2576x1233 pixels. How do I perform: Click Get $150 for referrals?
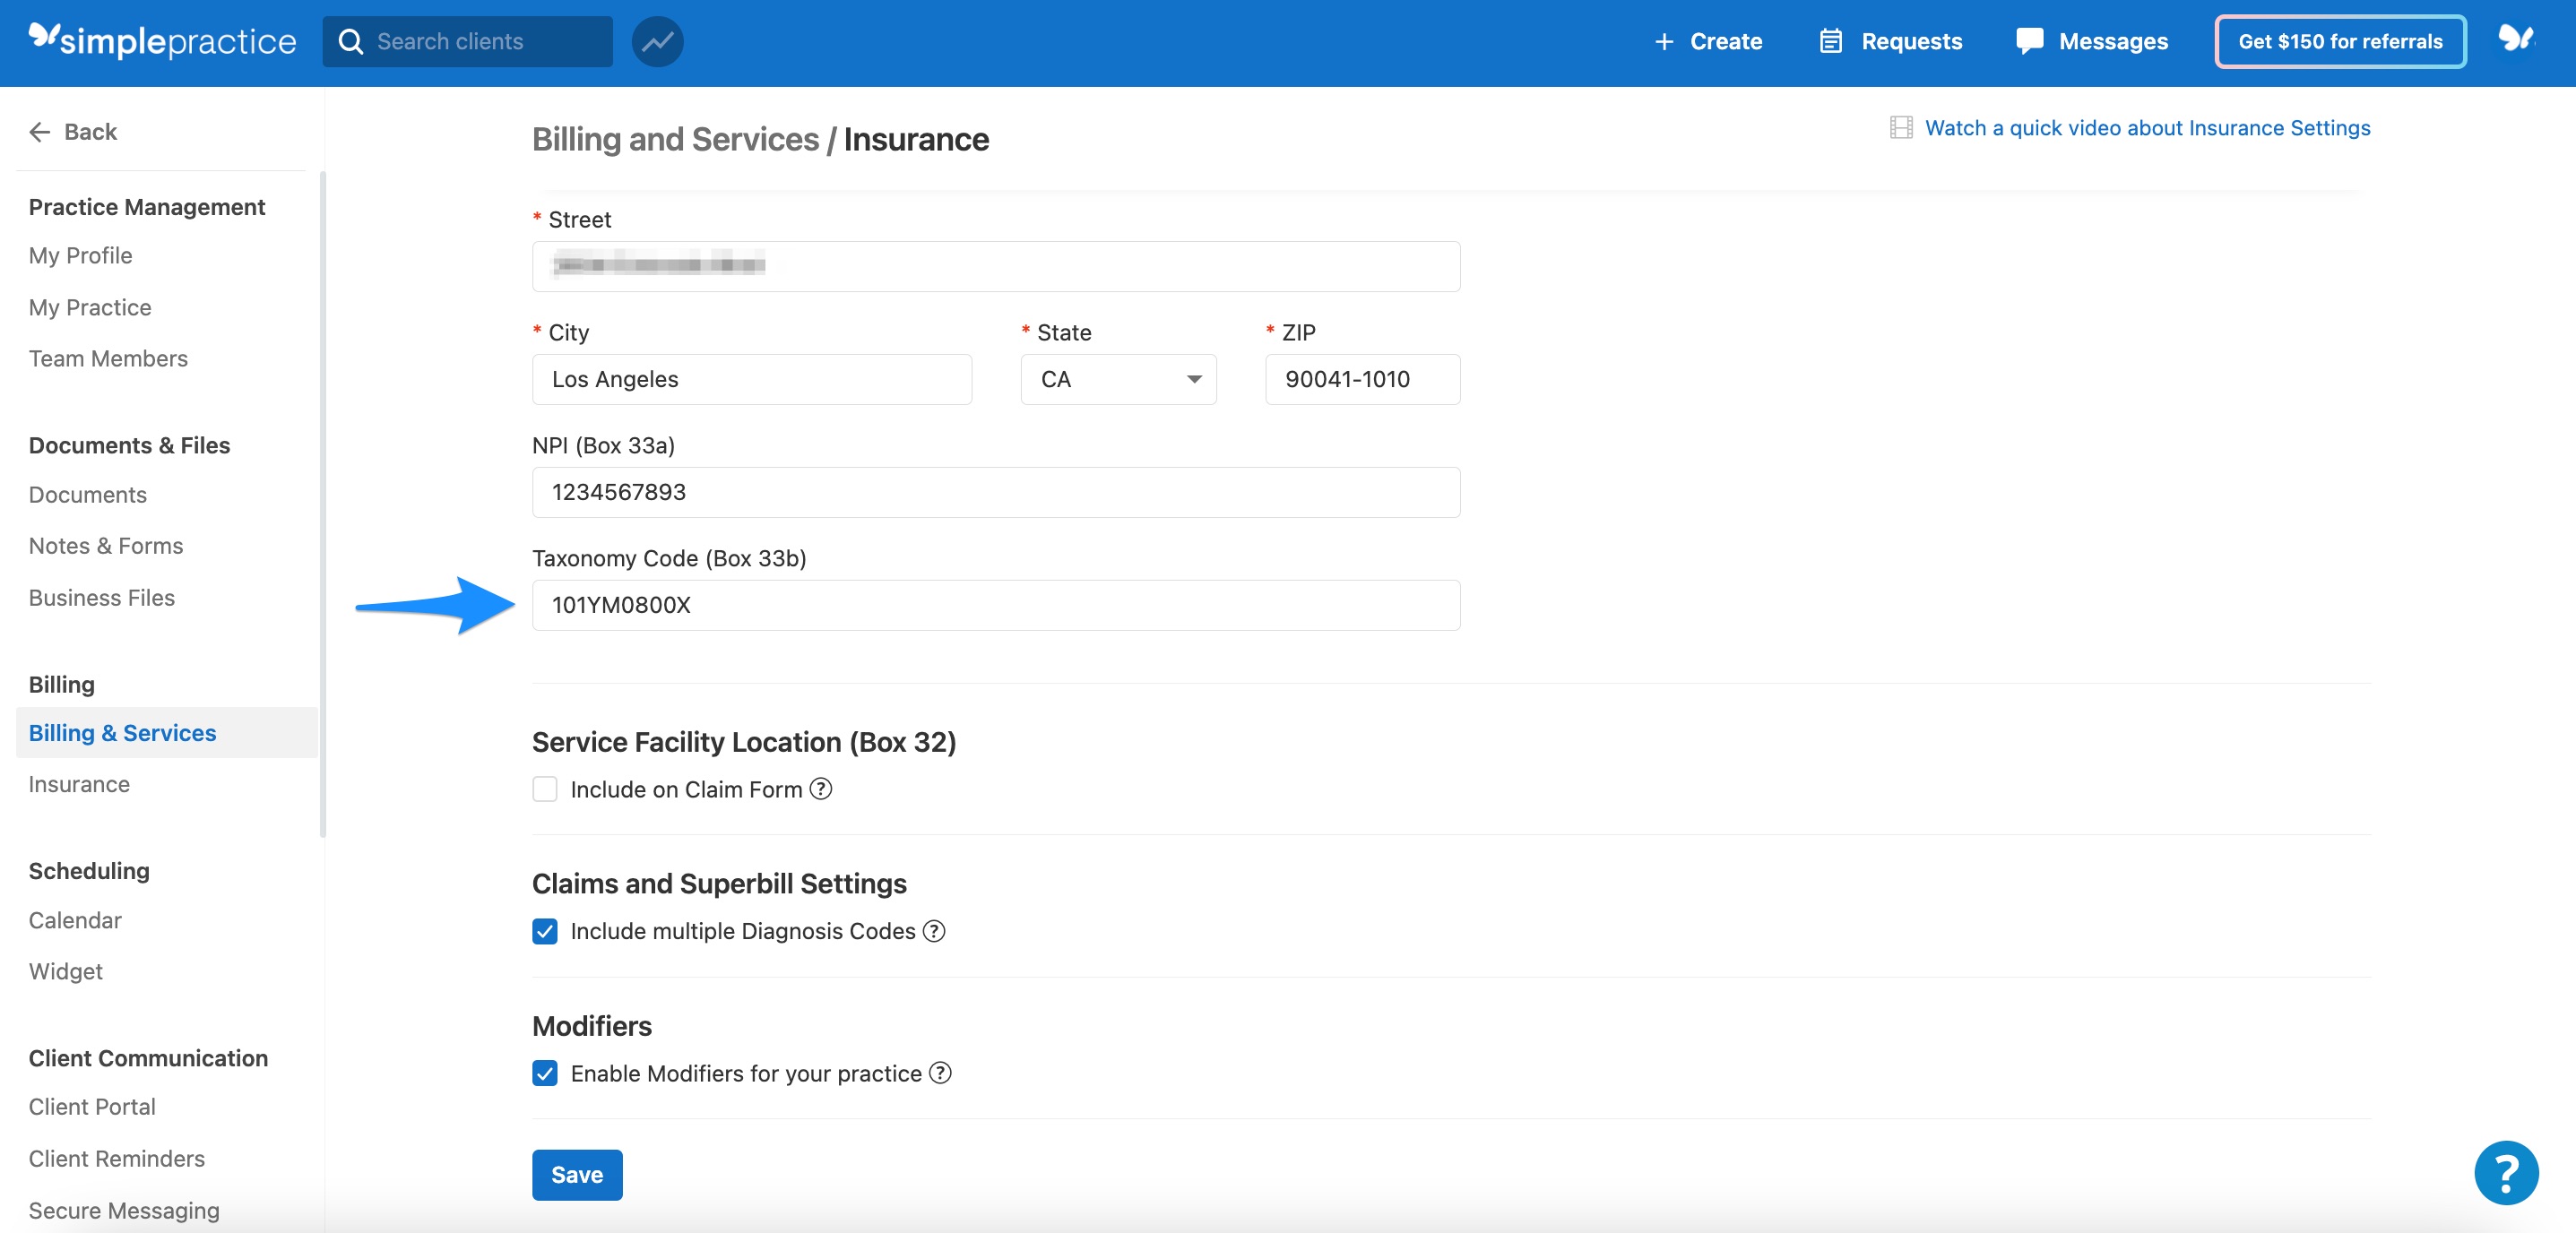(x=2340, y=41)
